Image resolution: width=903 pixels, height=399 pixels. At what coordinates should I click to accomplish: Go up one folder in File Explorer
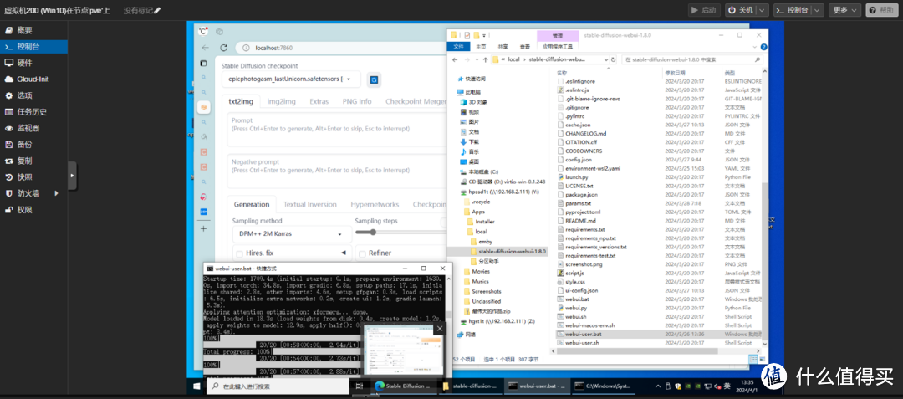pyautogui.click(x=486, y=59)
